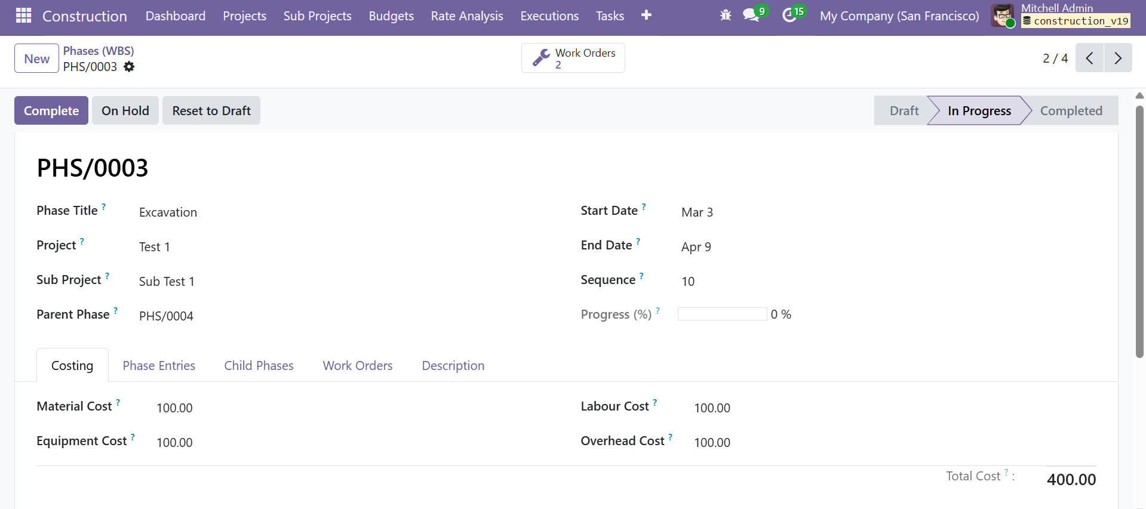
Task: Click the Progress (%) bar
Action: (x=722, y=314)
